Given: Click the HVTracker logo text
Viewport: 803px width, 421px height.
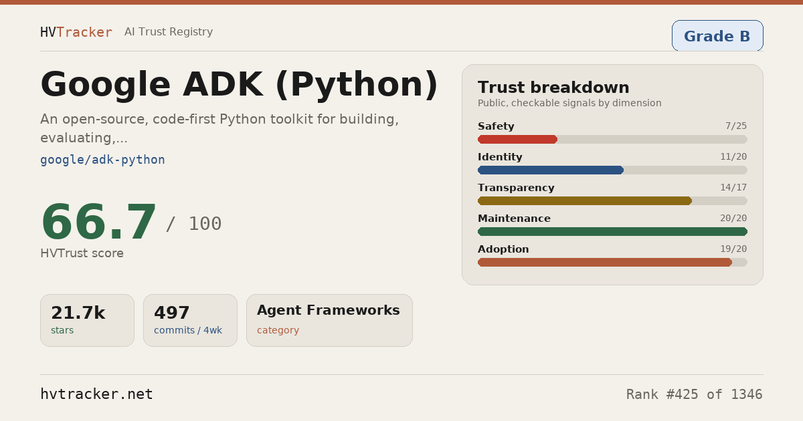Looking at the screenshot, I should click(76, 32).
